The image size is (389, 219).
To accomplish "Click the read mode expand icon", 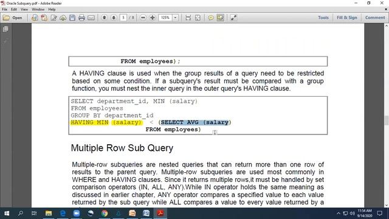I will tap(233, 18).
